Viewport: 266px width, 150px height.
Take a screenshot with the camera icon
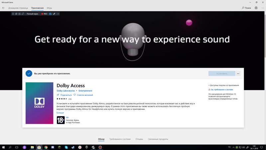coord(51,14)
